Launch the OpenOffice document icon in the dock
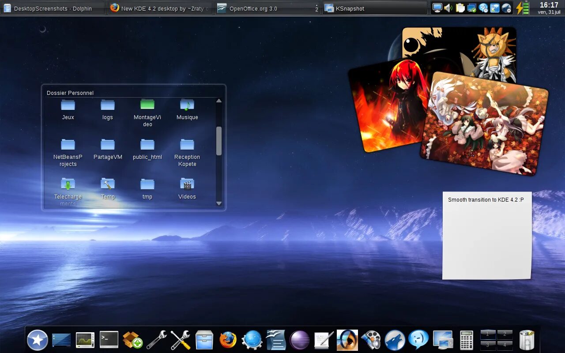The height and width of the screenshot is (353, 565). coord(276,340)
